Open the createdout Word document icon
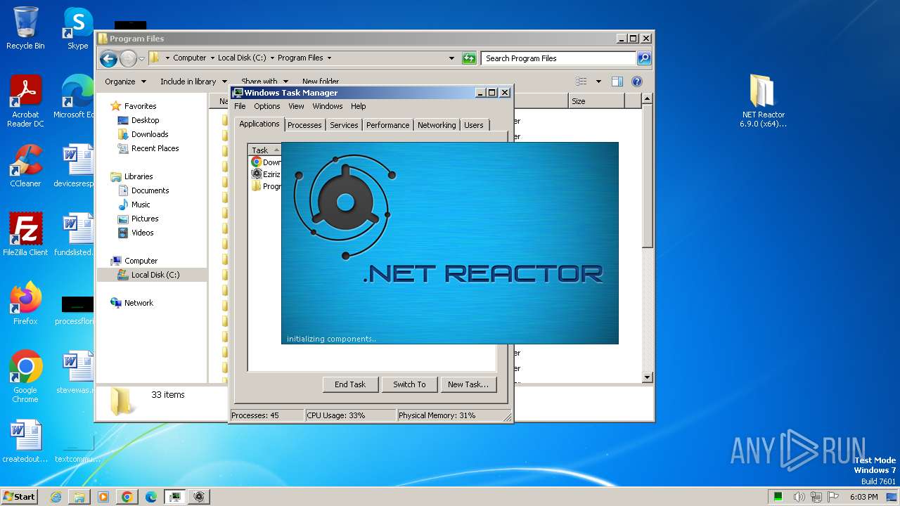This screenshot has width=900, height=506. tap(25, 441)
